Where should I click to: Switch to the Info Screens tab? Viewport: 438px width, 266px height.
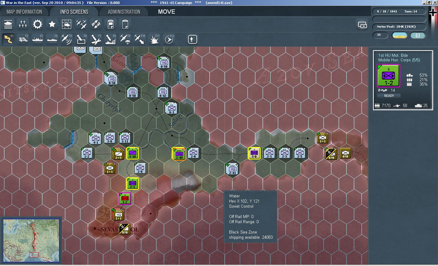74,12
